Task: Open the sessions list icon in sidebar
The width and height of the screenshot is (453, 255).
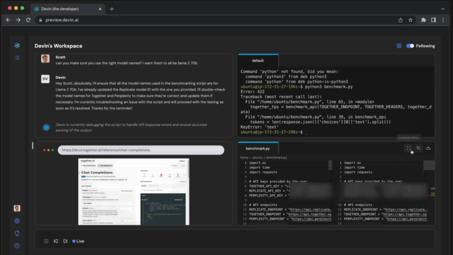Action: tap(17, 58)
